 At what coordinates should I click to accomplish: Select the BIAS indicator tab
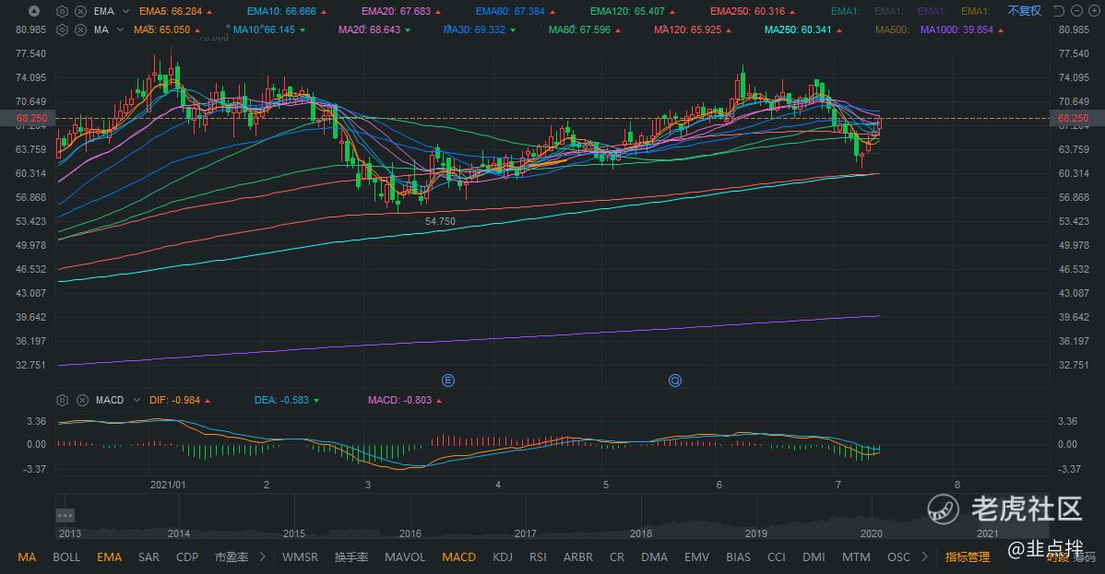click(x=738, y=557)
